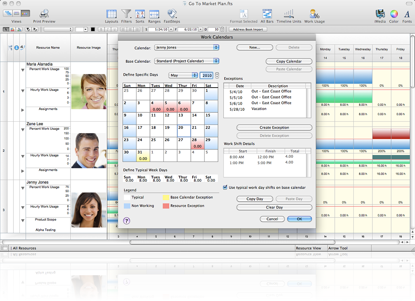Open the Print Preview tool
Viewport: 415px width, 301px height.
pos(44,14)
